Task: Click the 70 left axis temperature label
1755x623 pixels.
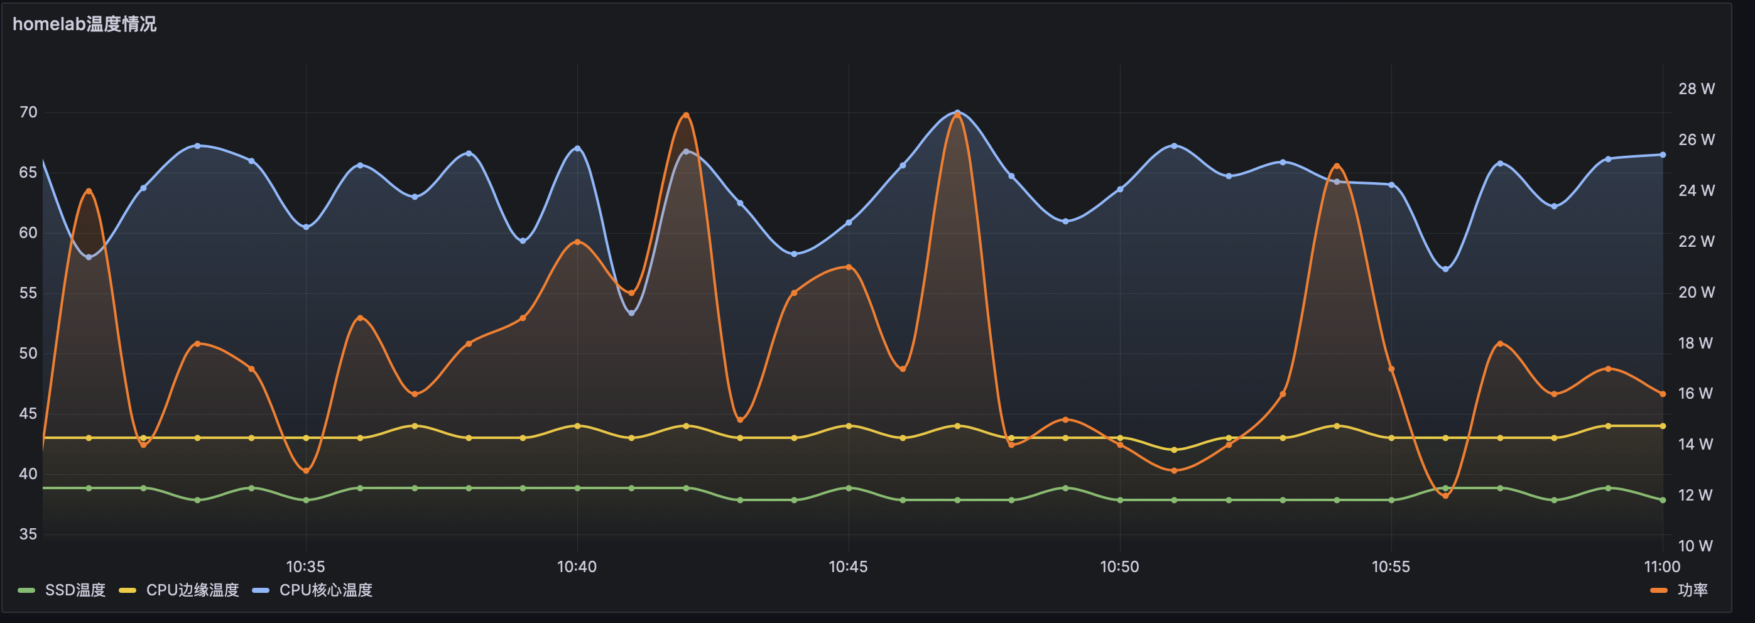Action: (x=29, y=112)
